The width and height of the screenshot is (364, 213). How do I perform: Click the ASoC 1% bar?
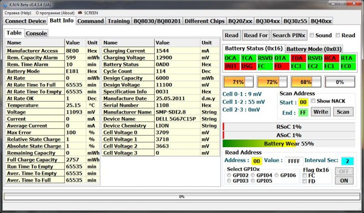pyautogui.click(x=289, y=135)
